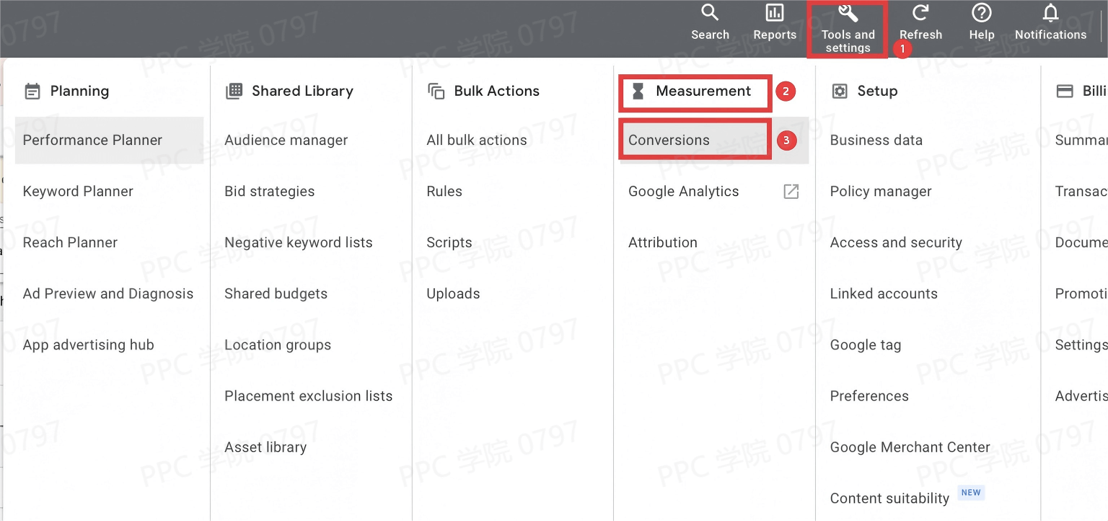Viewport: 1108px width, 521px height.
Task: Open Keyword Planner
Action: tap(78, 192)
